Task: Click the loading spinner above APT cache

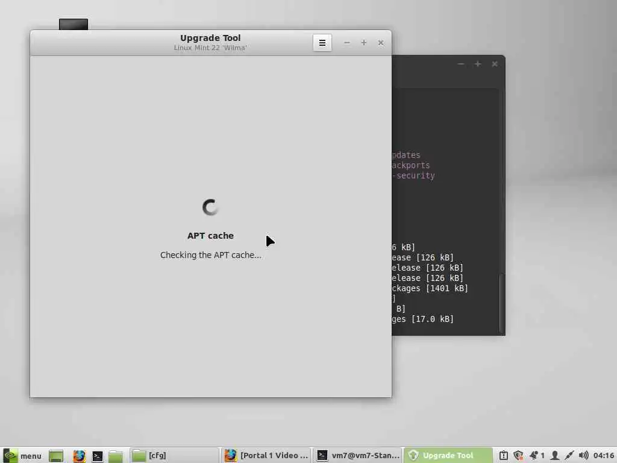Action: (210, 207)
